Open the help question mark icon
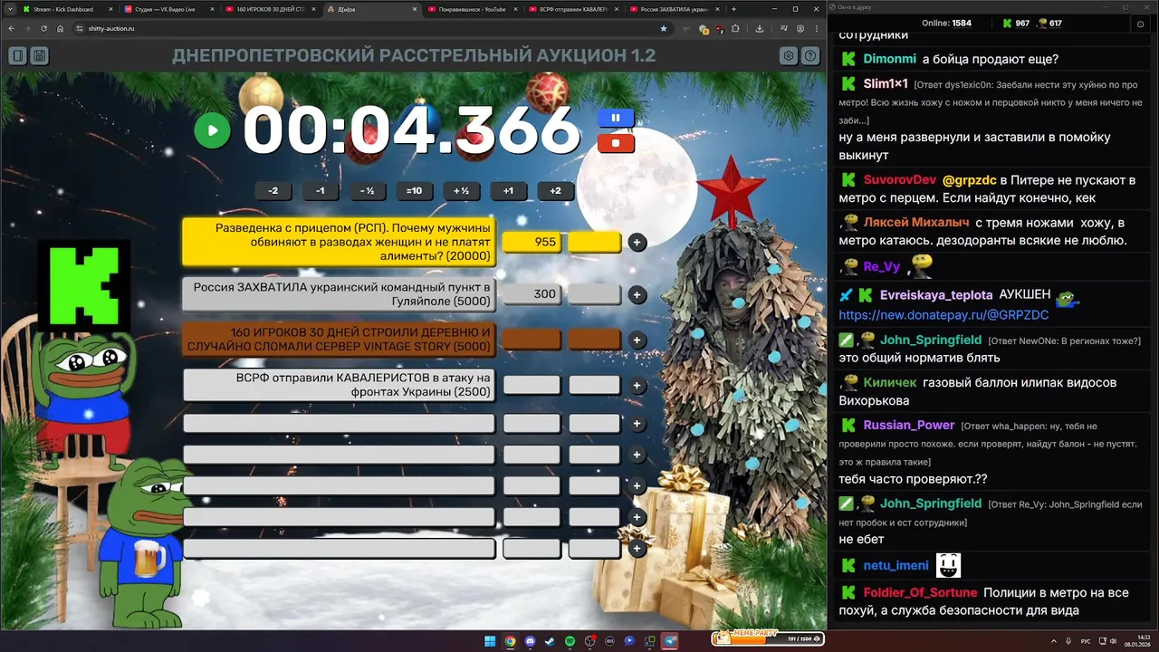Screen dimensions: 1159x652 [x=810, y=56]
